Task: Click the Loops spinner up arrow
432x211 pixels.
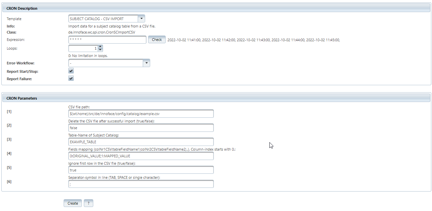Action: tap(100, 47)
